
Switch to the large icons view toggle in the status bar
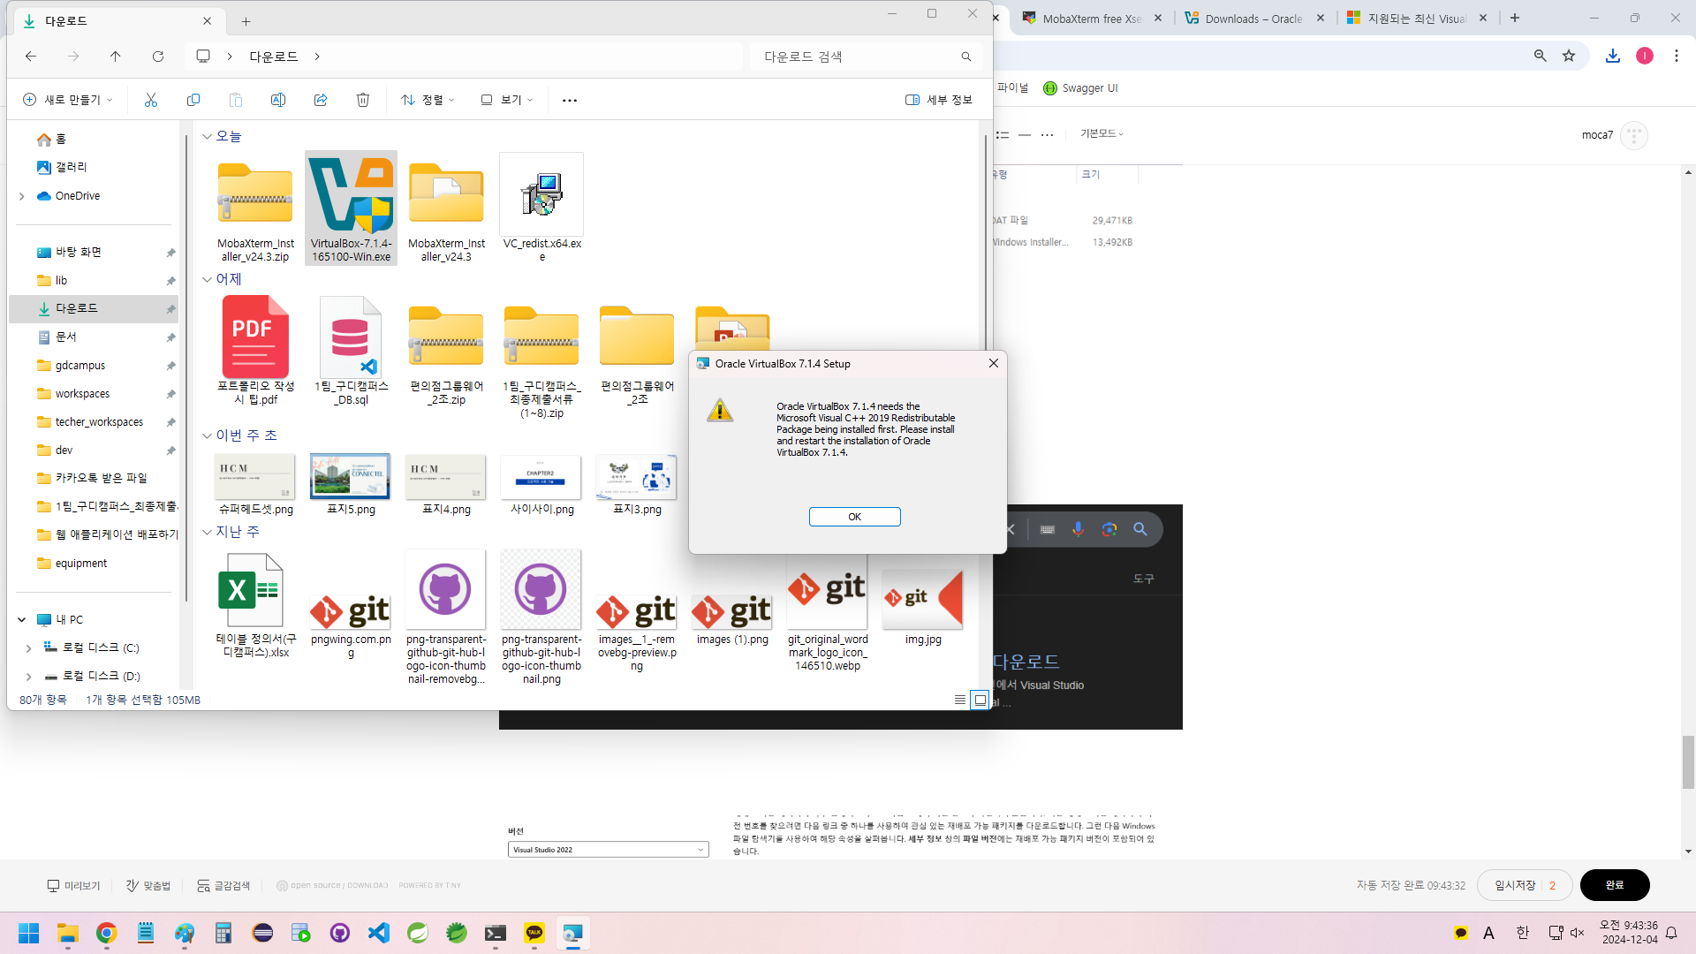[980, 700]
